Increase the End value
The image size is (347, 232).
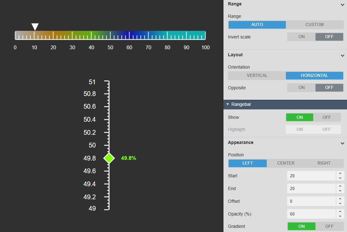[x=340, y=186]
